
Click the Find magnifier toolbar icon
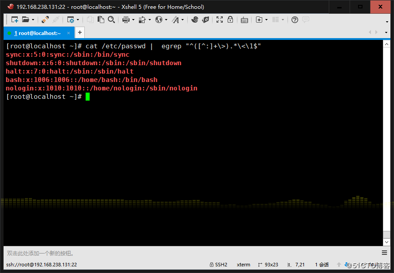[111, 19]
